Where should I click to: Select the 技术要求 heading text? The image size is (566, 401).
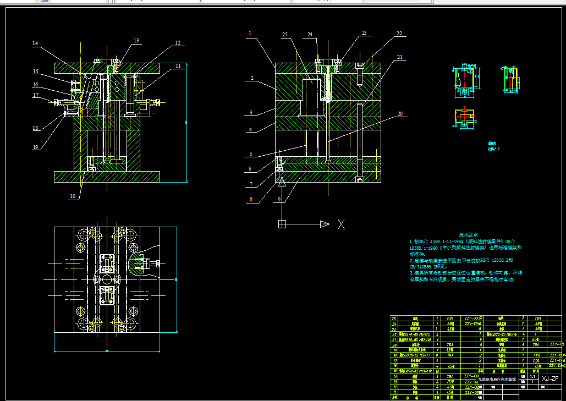468,235
